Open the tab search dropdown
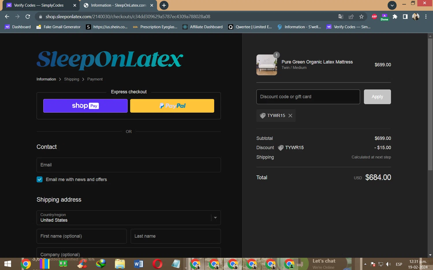This screenshot has width=433, height=270. pos(392,5)
